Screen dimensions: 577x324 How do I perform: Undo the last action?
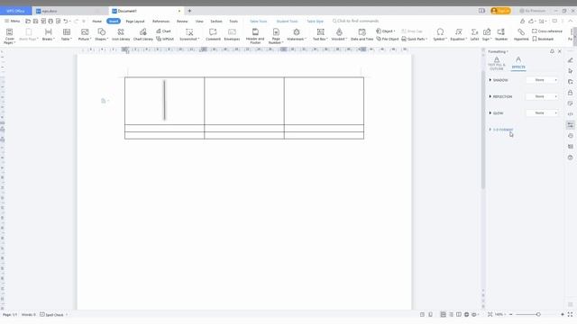(66, 22)
